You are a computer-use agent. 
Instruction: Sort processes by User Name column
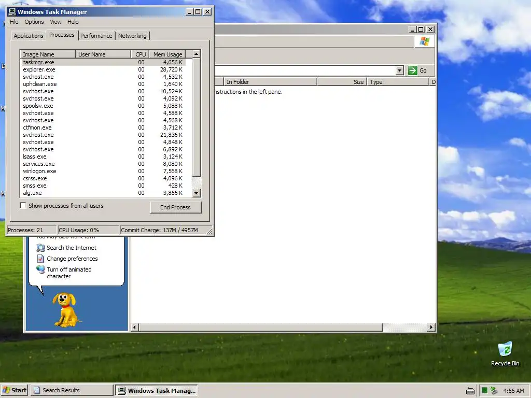pyautogui.click(x=103, y=54)
